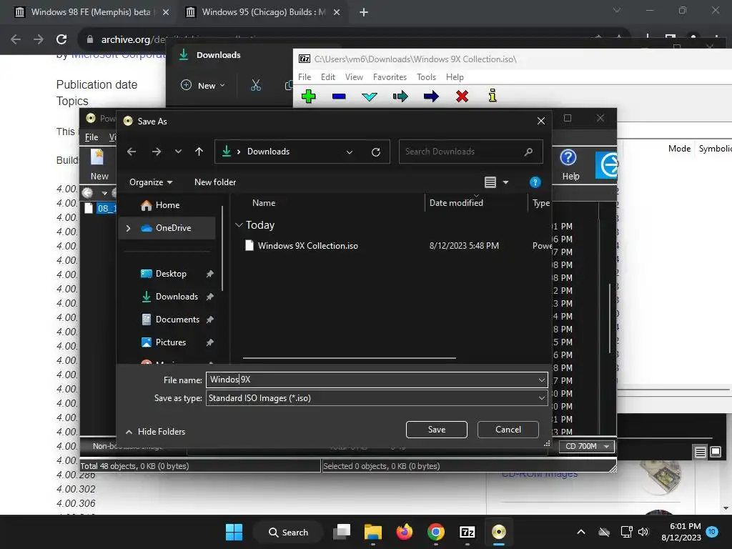Screen dimensions: 732x549
Task: Switch to Windows 98 FE Memphis tab
Action: pos(91,12)
